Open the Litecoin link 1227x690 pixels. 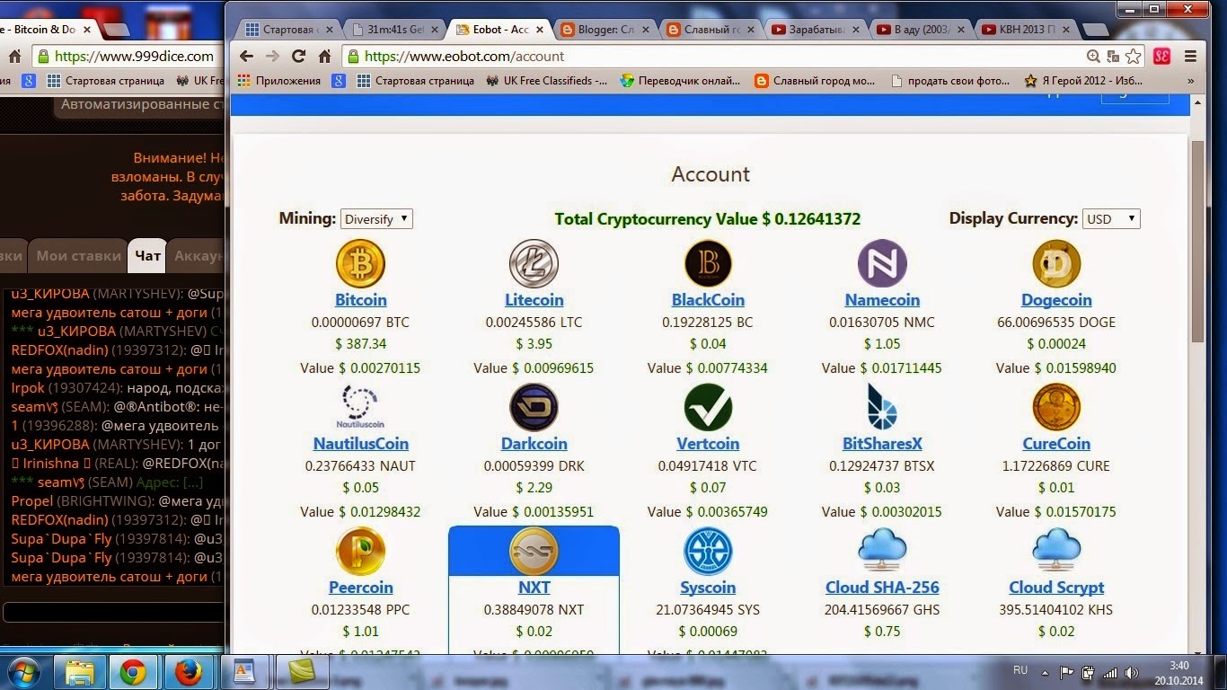point(534,300)
